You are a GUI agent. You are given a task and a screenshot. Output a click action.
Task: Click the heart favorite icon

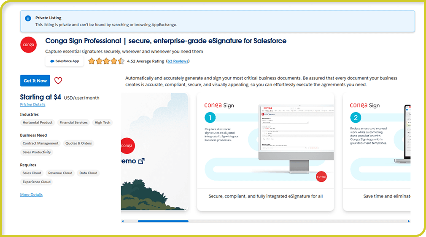click(58, 81)
